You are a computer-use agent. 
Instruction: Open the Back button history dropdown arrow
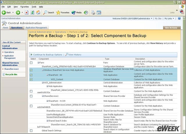click(x=13, y=12)
